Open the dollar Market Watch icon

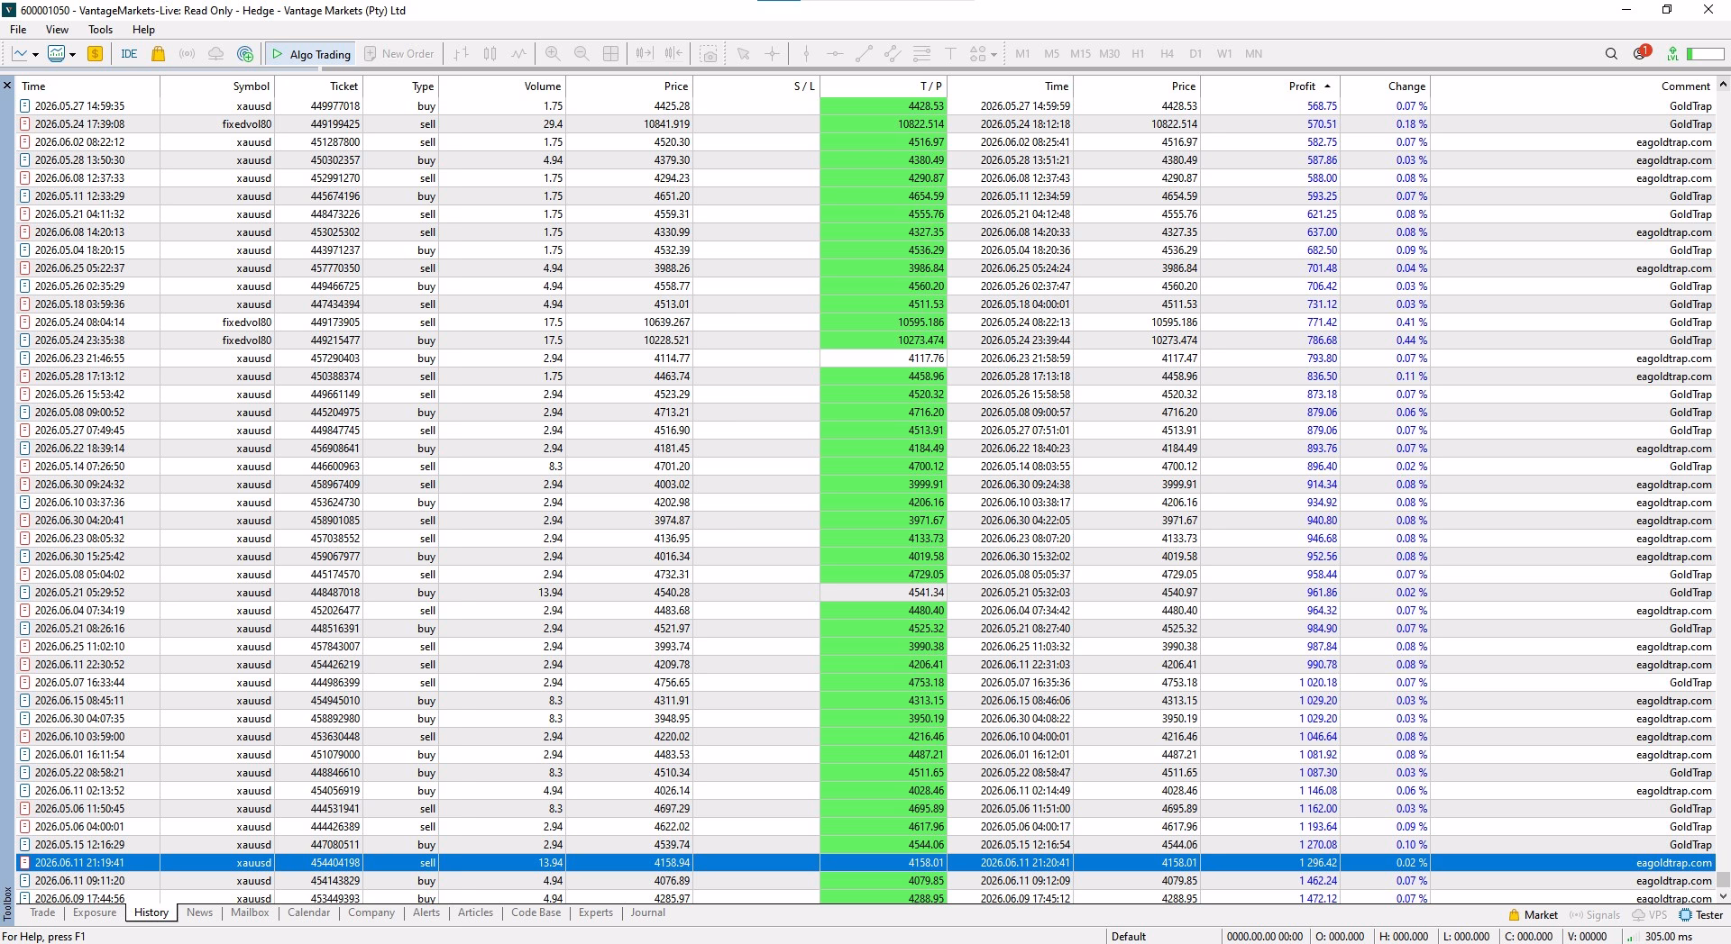coord(95,54)
